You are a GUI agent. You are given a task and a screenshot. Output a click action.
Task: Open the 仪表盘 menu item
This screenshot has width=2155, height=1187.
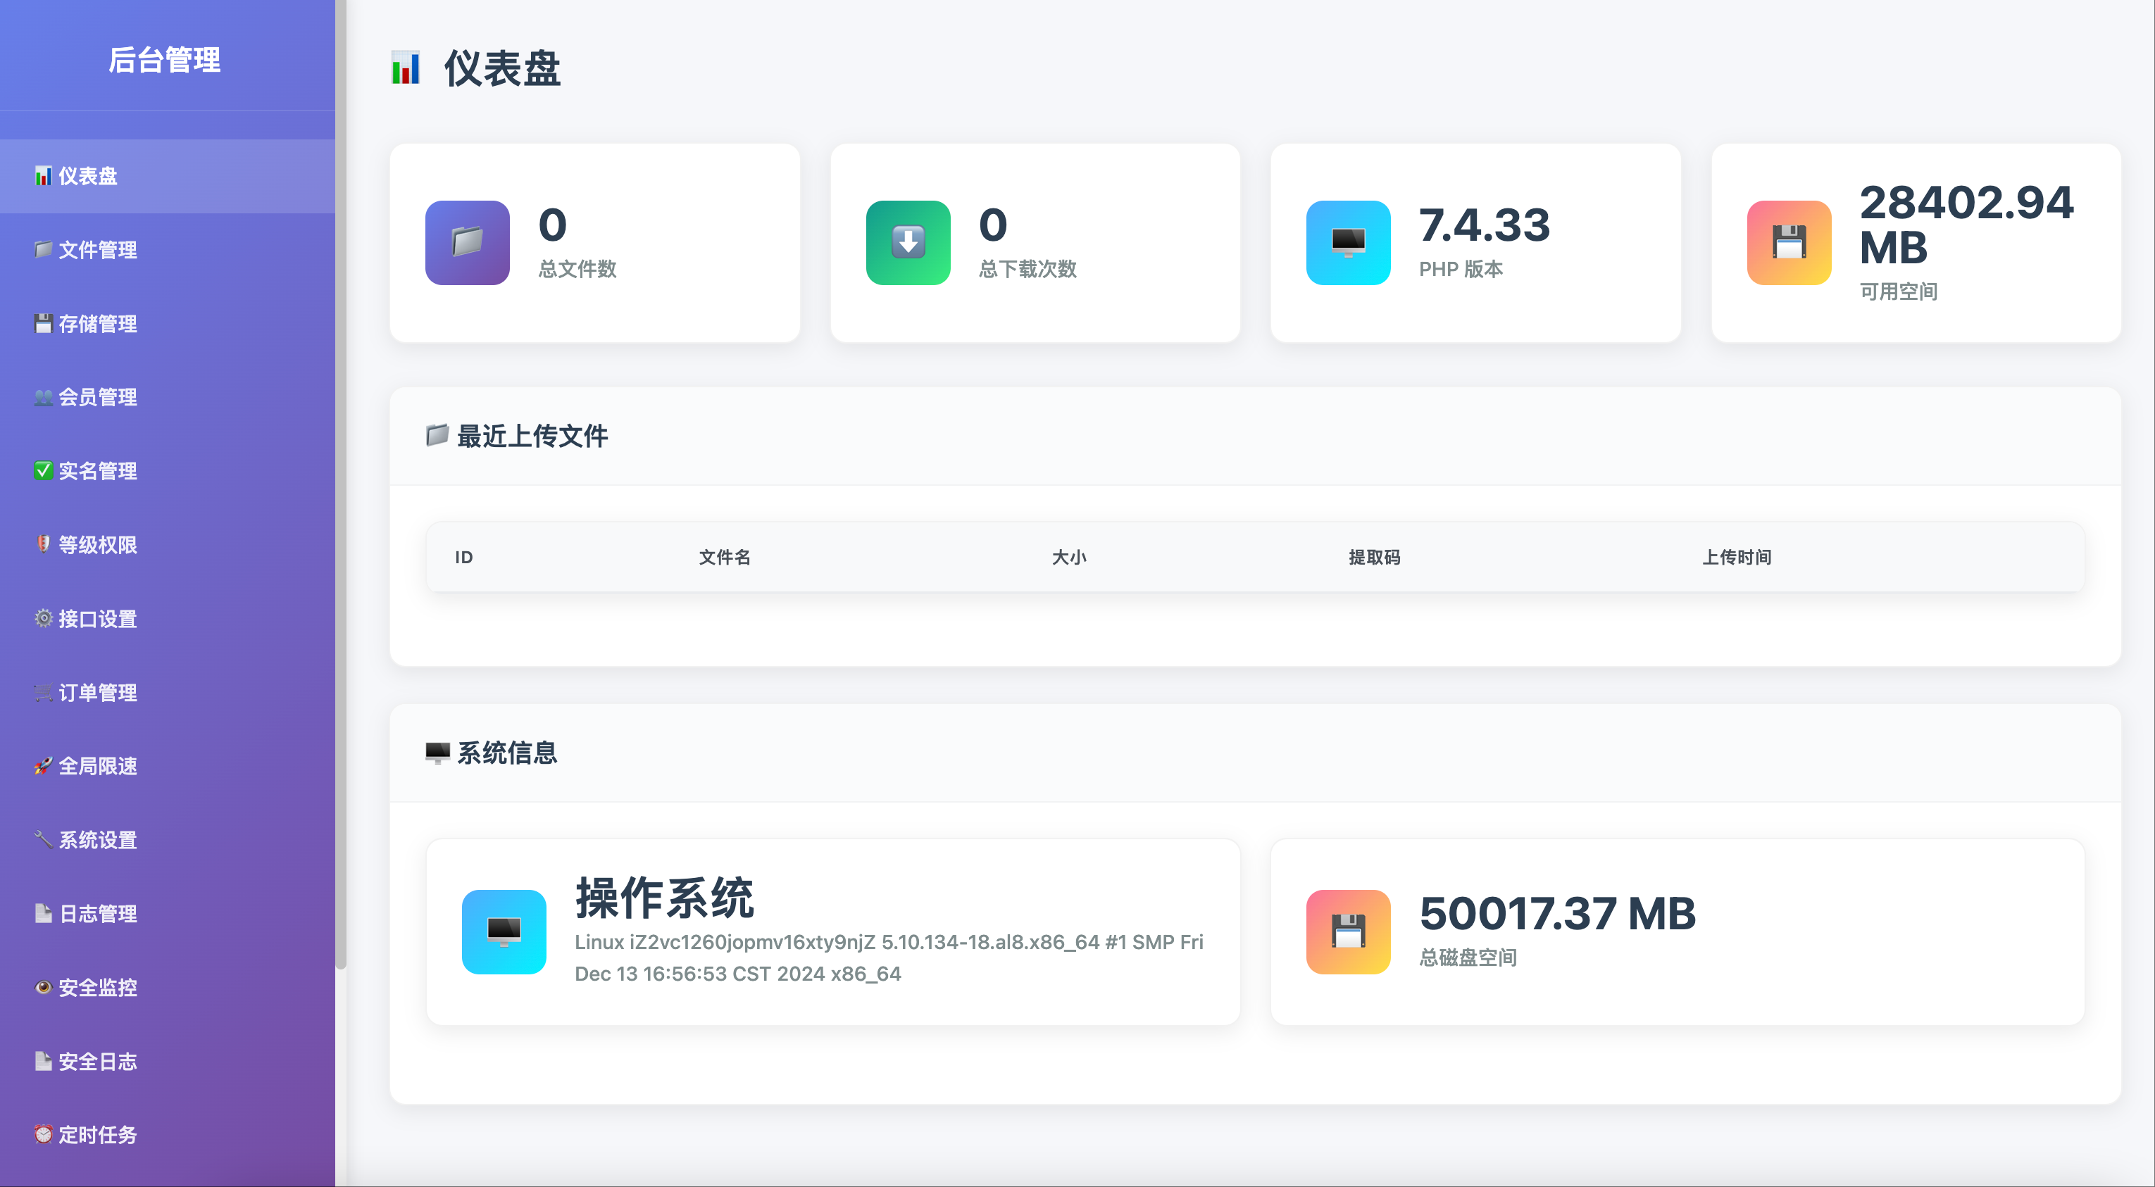pyautogui.click(x=168, y=176)
